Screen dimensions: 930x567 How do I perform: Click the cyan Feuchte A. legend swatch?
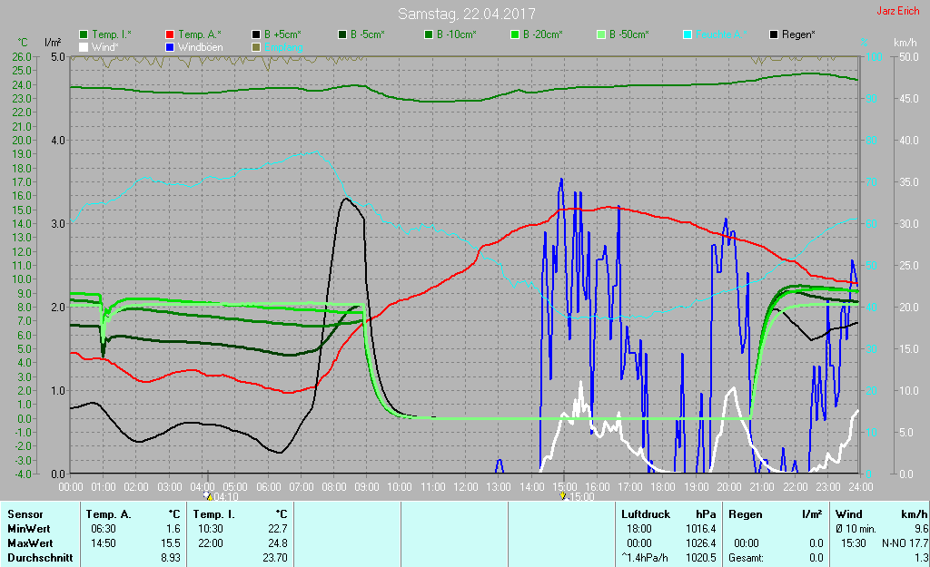tap(688, 34)
